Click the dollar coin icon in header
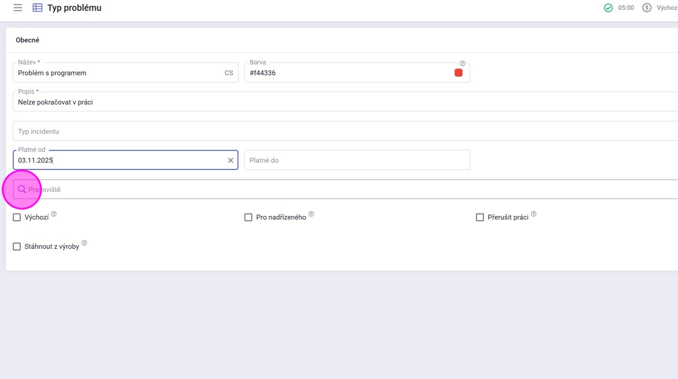Image resolution: width=678 pixels, height=379 pixels. click(647, 8)
